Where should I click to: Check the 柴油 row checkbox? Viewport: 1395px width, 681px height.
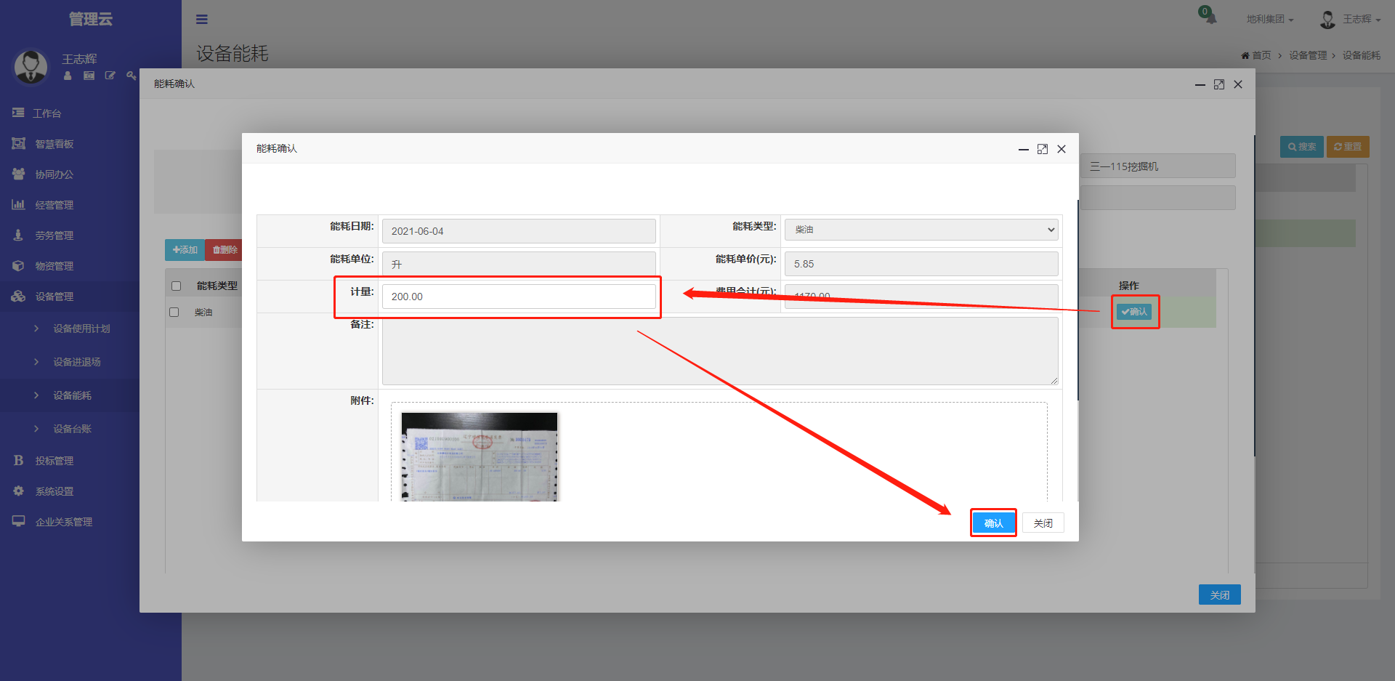click(x=174, y=312)
